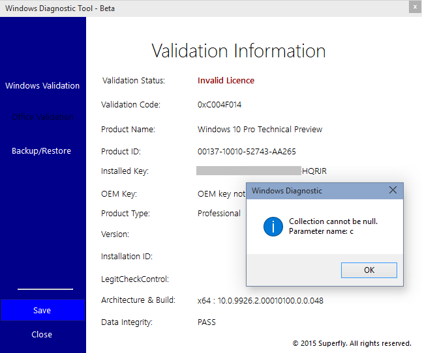Switch to Backup/Restore in the sidebar
Viewport: 422px width, 353px height.
pos(42,151)
